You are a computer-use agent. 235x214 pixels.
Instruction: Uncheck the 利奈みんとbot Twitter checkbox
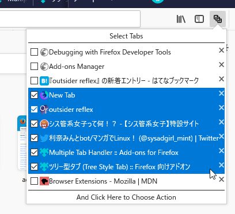tap(34, 138)
